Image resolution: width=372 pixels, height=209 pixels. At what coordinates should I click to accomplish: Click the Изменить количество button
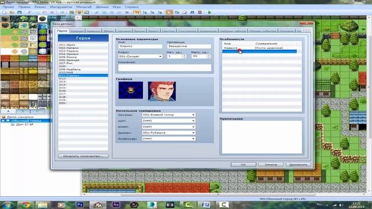(83, 156)
